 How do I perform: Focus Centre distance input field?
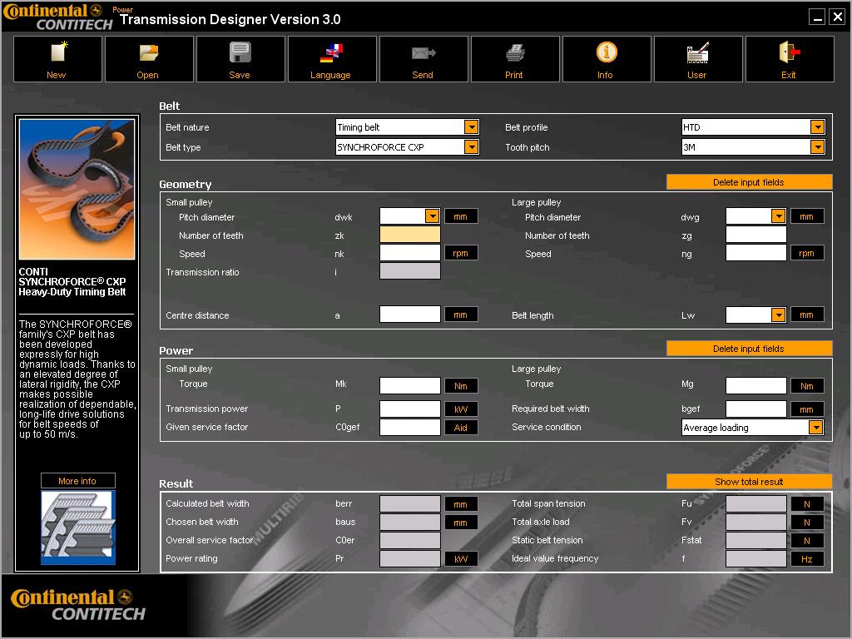[x=409, y=314]
